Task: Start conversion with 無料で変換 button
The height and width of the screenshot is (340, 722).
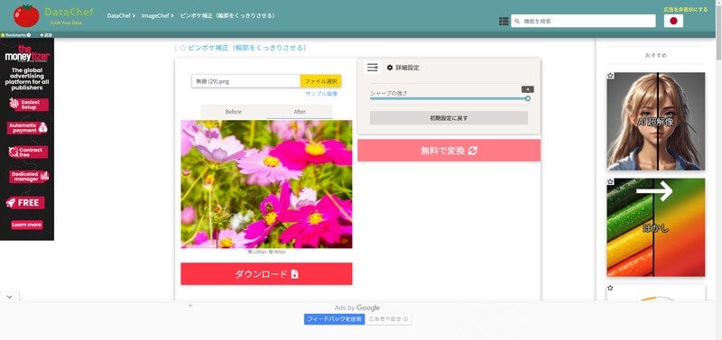Action: click(x=449, y=151)
